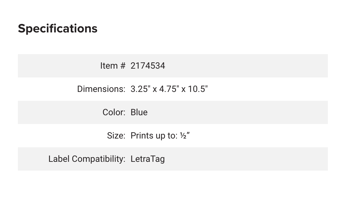
Task: Select the Blue color value
Action: [139, 112]
